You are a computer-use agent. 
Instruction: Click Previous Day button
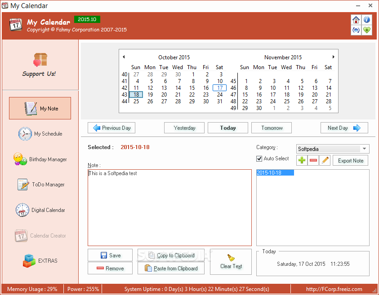111,128
